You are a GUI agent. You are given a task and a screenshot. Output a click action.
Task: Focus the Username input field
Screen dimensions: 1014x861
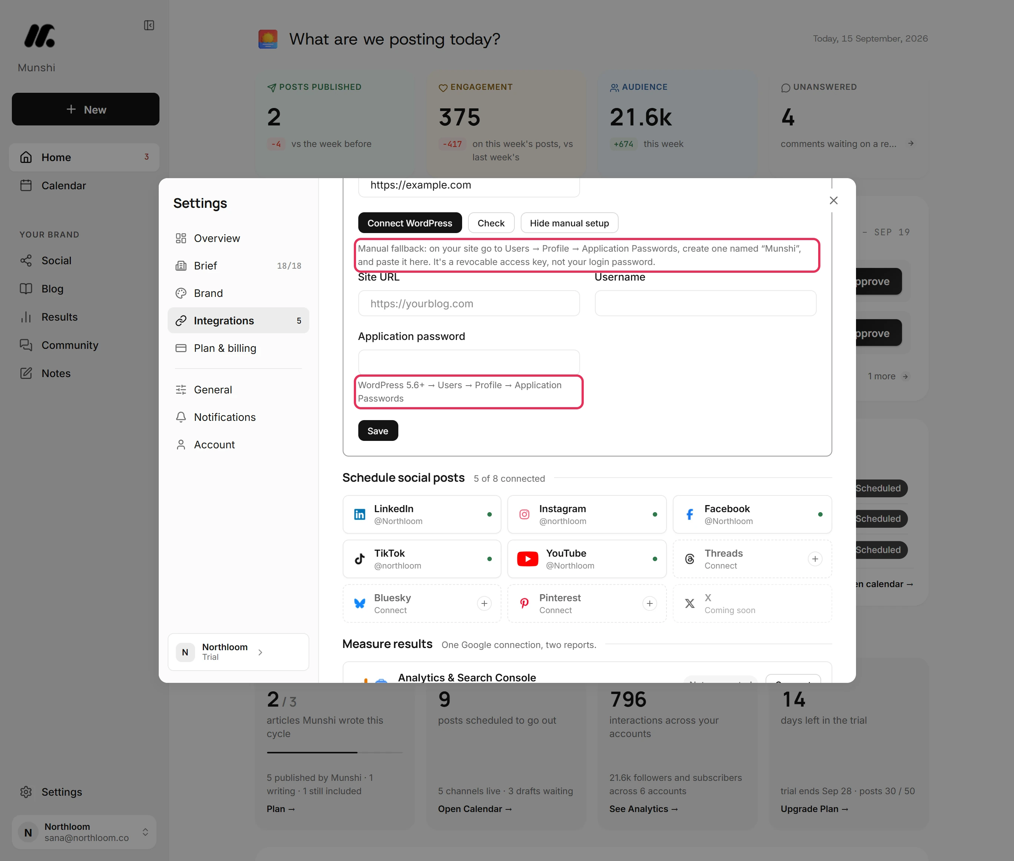tap(705, 304)
